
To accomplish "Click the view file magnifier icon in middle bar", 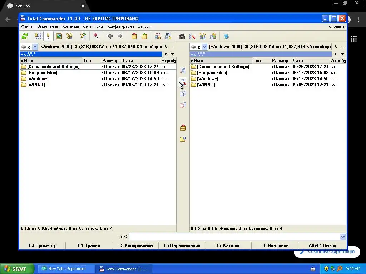I will (183, 71).
